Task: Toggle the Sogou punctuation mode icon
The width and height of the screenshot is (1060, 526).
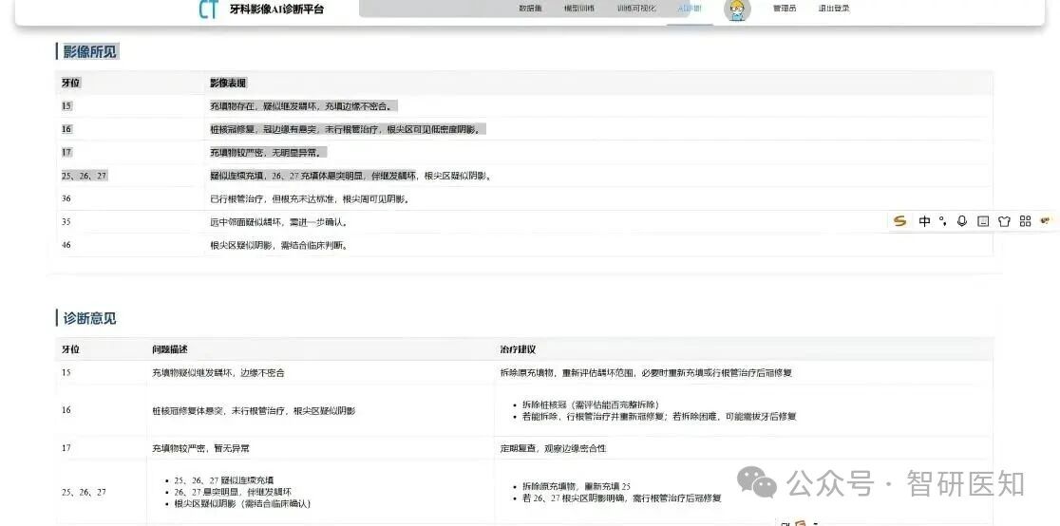Action: pyautogui.click(x=942, y=221)
